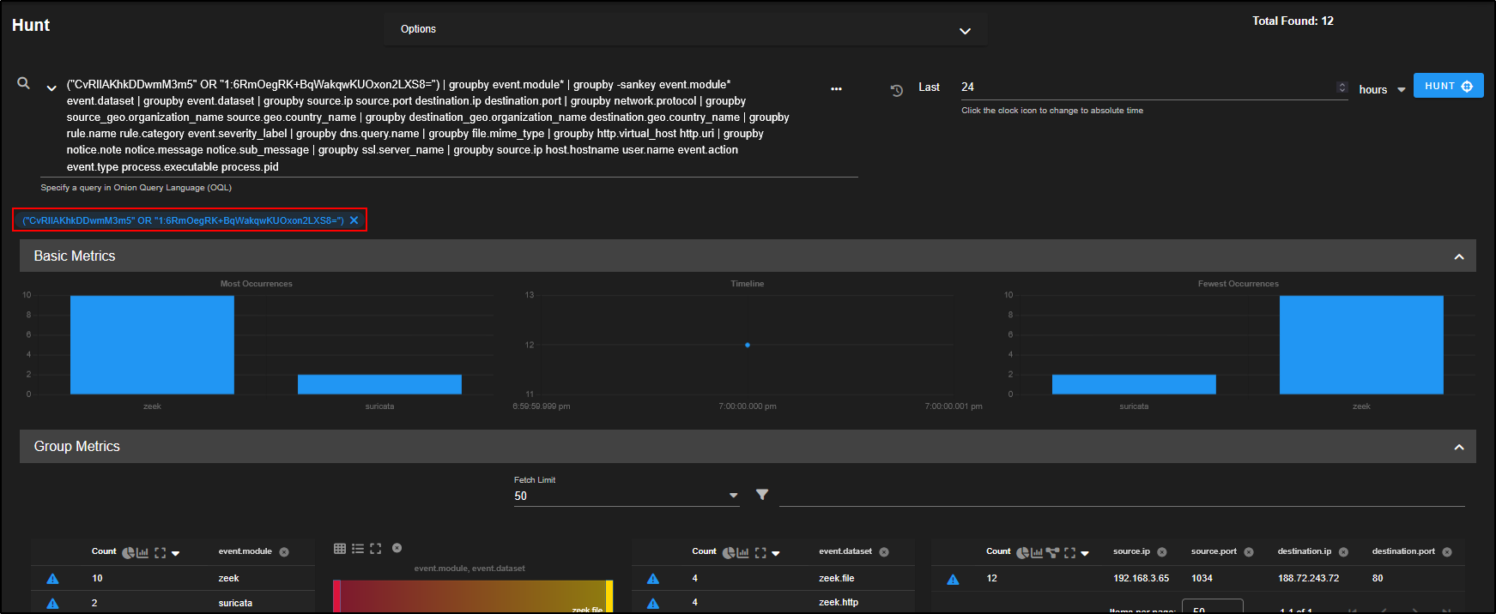Open the query three-dots menu
The image size is (1496, 614).
836,89
